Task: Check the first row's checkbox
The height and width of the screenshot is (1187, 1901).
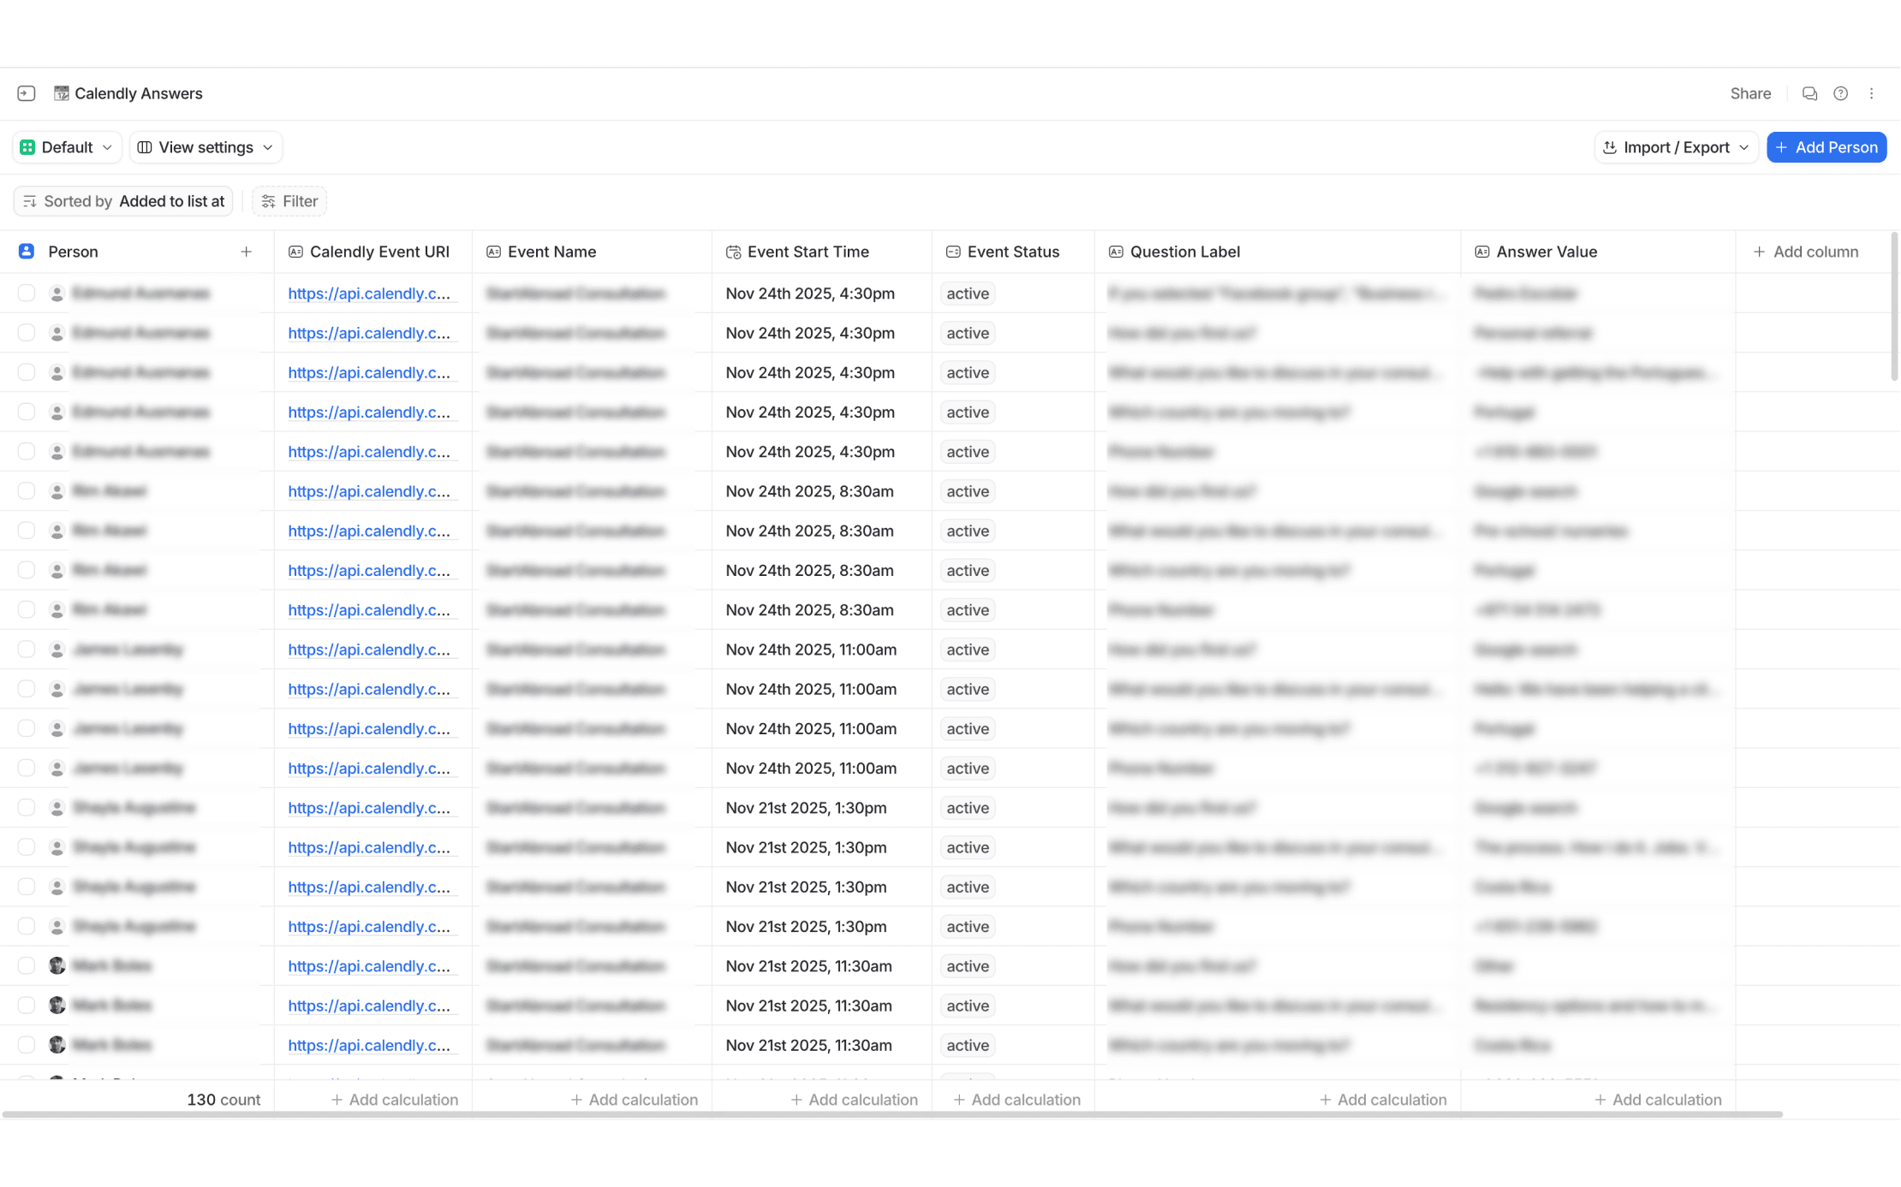Action: (x=27, y=294)
